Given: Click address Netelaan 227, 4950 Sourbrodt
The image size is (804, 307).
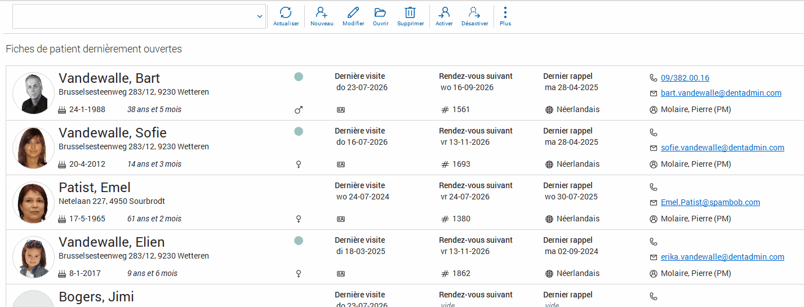Looking at the screenshot, I should pos(112,201).
